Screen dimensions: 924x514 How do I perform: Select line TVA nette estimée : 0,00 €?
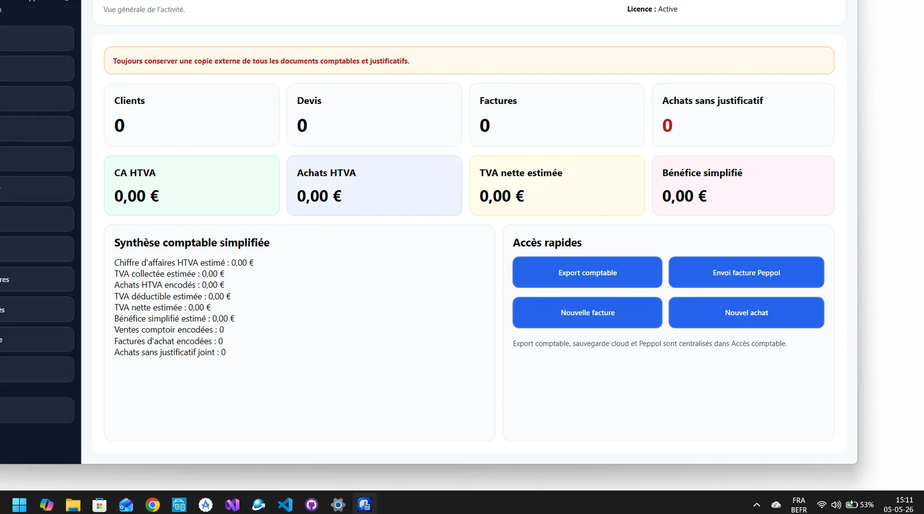(162, 307)
